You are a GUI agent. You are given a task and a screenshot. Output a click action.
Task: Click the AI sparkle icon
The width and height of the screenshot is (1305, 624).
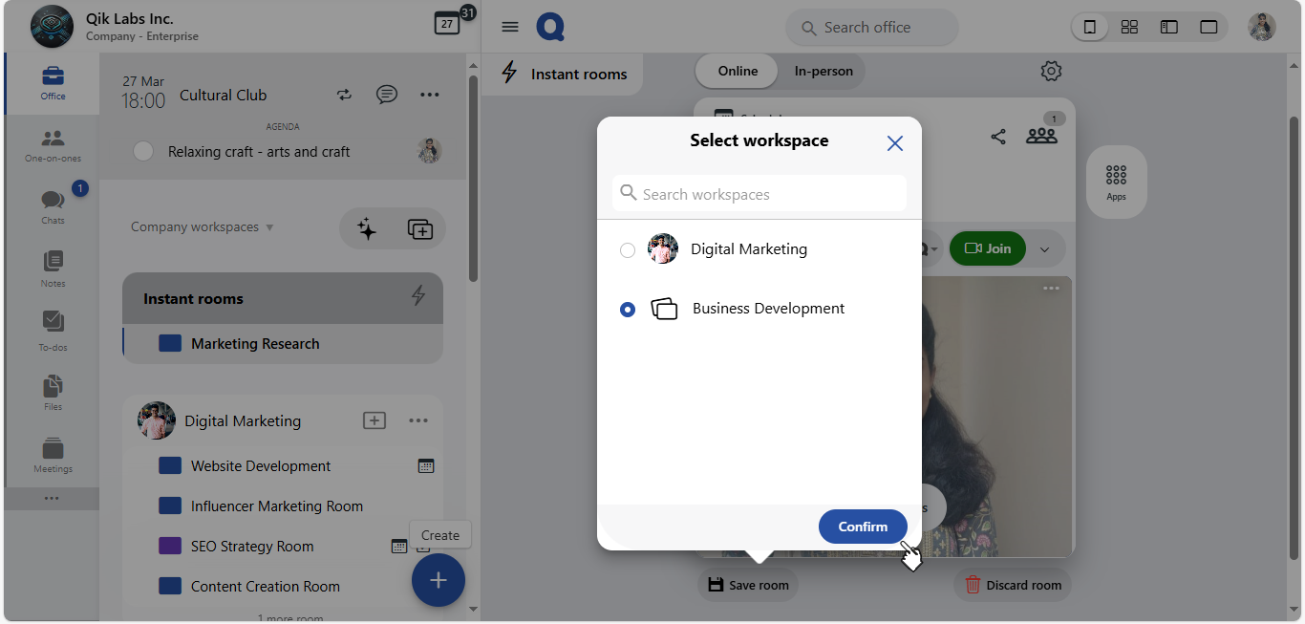[367, 228]
